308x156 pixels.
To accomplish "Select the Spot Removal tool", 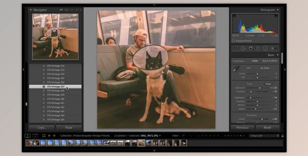I will pos(243,48).
